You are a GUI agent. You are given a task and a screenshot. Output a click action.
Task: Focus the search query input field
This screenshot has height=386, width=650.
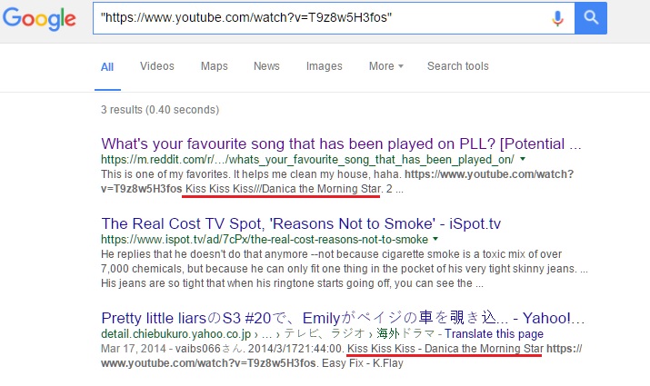click(321, 18)
